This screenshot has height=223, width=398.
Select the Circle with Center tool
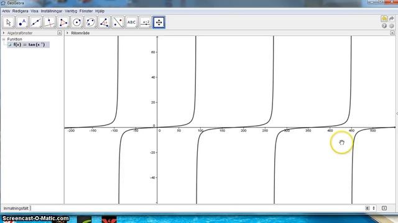click(x=77, y=22)
